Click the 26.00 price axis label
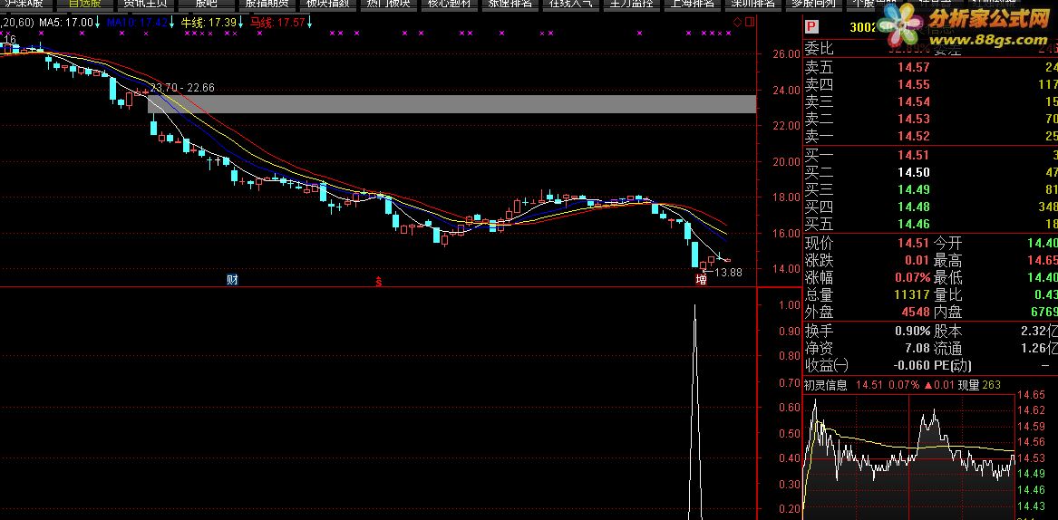1058x520 pixels. pos(788,54)
